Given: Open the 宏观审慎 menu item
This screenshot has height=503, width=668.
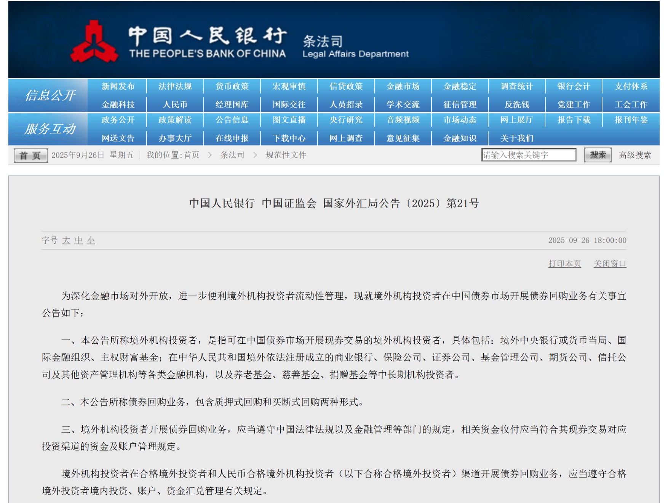Looking at the screenshot, I should click(x=289, y=86).
